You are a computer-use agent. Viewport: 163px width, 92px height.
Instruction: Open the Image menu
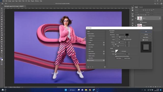(10, 1)
